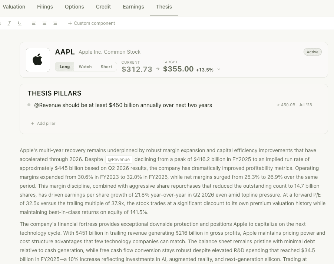This screenshot has height=264, width=334.
Task: Toggle underline formatting
Action: (20, 23)
